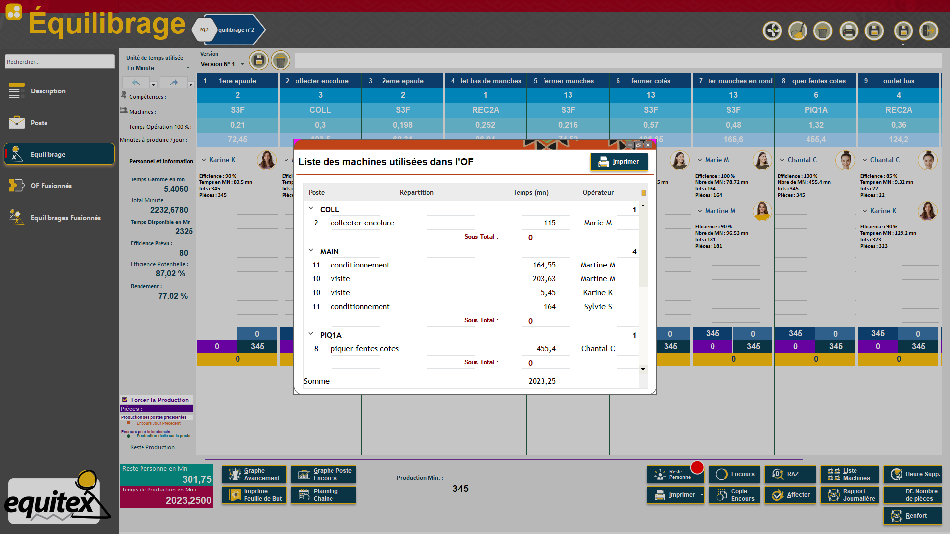This screenshot has width=950, height=534.
Task: Toggle the Forcer la Production checkbox
Action: [x=125, y=400]
